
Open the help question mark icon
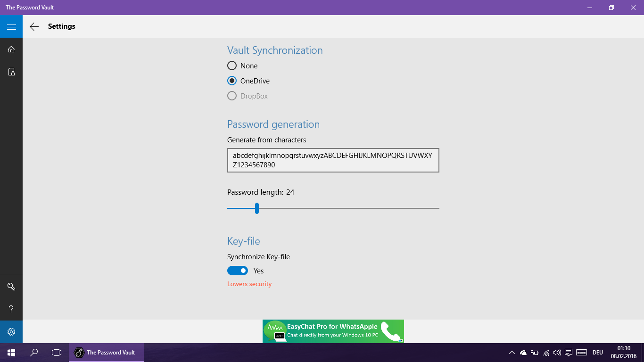[11, 309]
